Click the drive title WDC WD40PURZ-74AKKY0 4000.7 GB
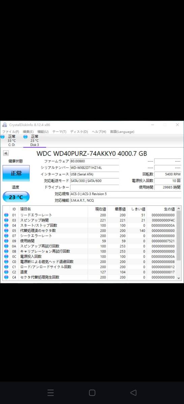This screenshot has height=404, width=184. 92,153
